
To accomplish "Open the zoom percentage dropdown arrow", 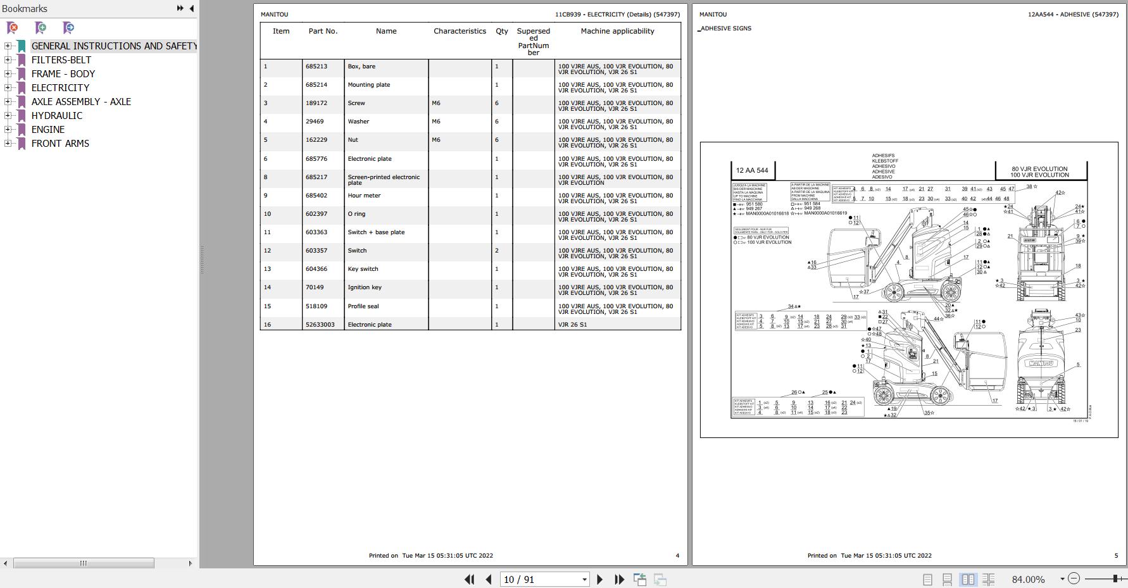I will coord(1062,579).
